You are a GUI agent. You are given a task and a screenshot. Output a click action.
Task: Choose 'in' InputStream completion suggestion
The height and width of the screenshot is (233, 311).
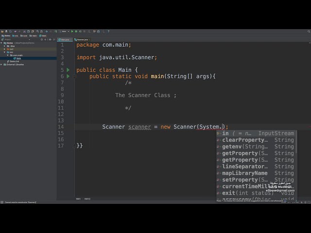point(256,133)
